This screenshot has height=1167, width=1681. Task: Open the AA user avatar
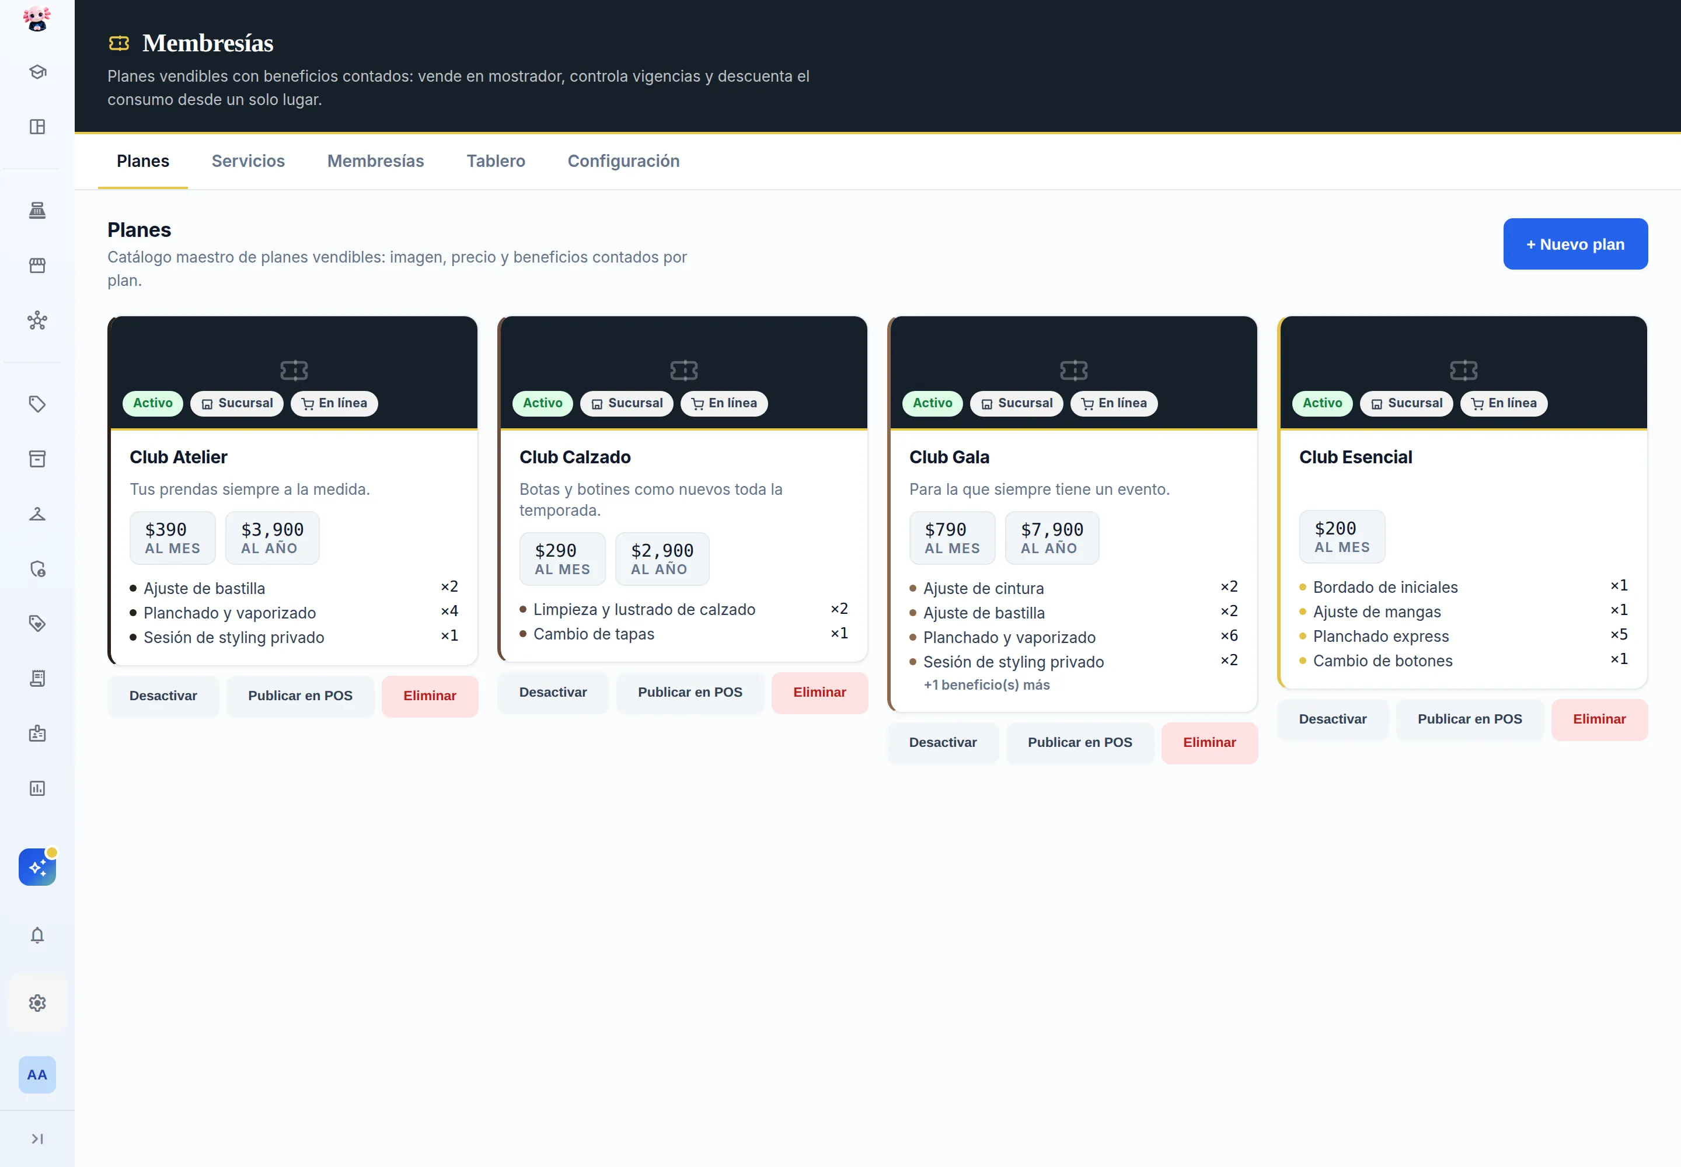click(x=37, y=1075)
